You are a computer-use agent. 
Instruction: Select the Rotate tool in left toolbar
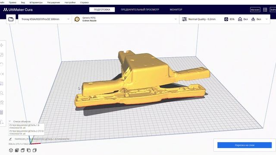[2, 64]
